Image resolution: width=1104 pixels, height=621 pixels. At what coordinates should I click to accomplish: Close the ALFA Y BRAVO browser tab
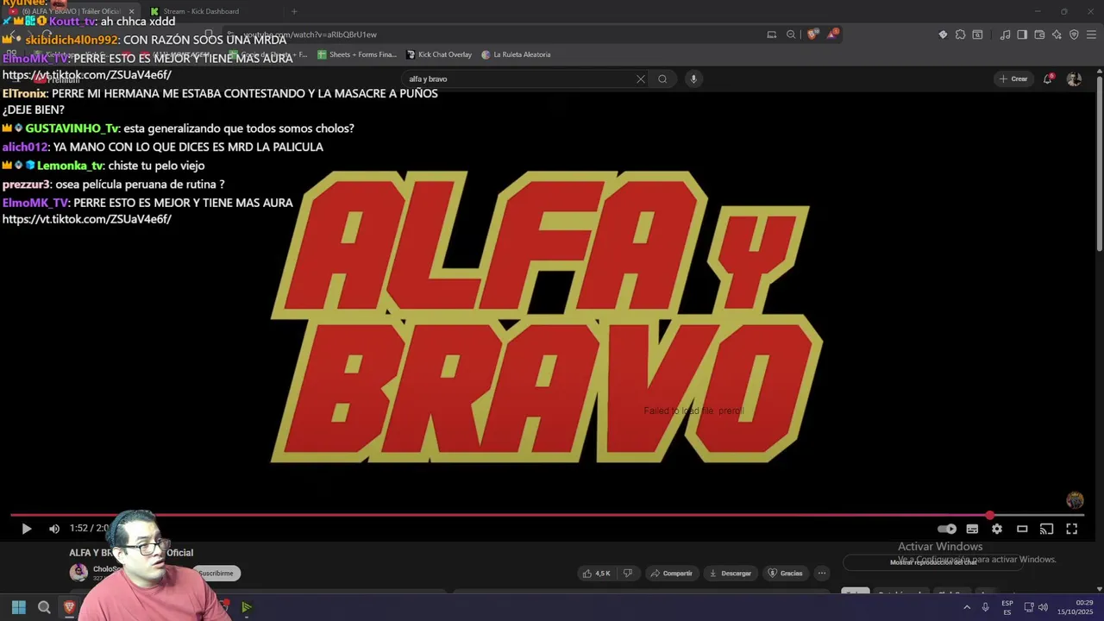132,11
